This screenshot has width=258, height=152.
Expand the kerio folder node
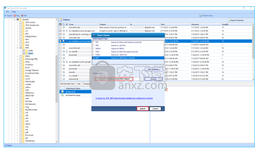click(x=17, y=76)
